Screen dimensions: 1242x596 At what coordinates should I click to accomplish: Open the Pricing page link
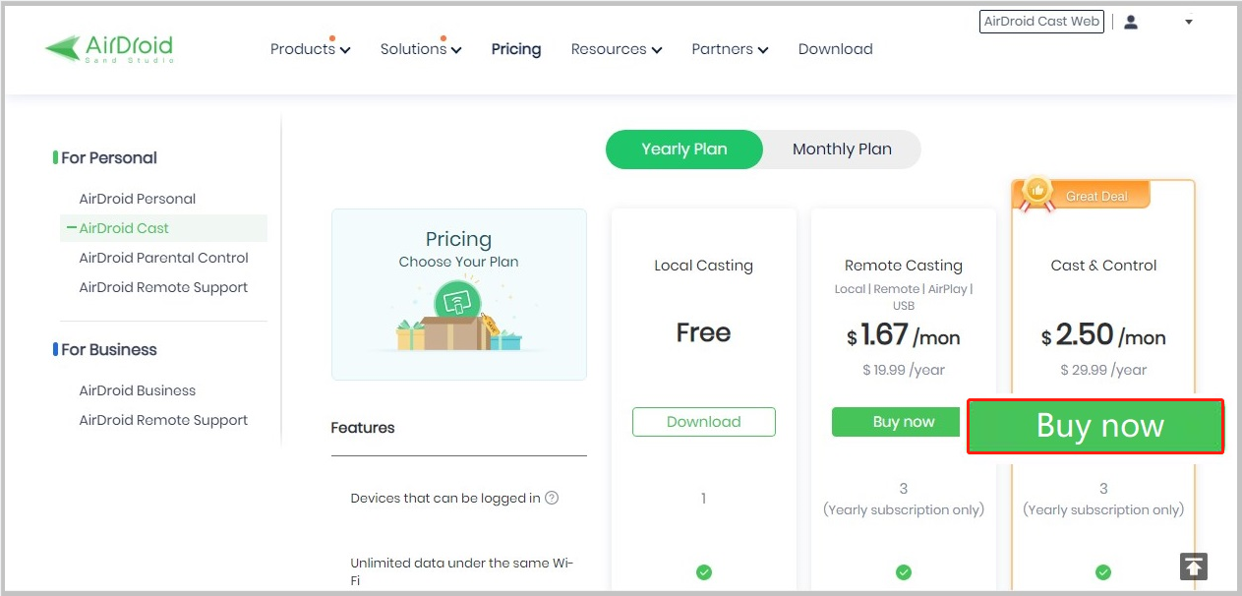click(x=516, y=49)
